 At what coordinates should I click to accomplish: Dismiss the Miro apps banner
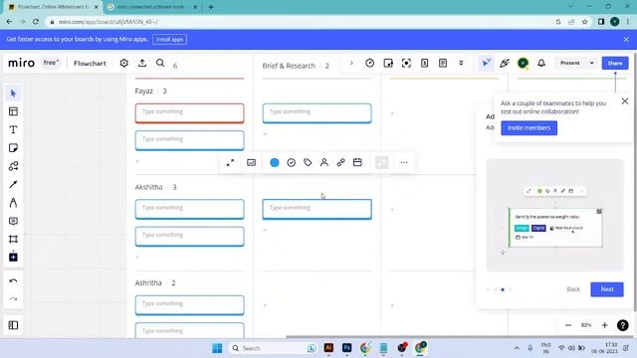(x=626, y=40)
